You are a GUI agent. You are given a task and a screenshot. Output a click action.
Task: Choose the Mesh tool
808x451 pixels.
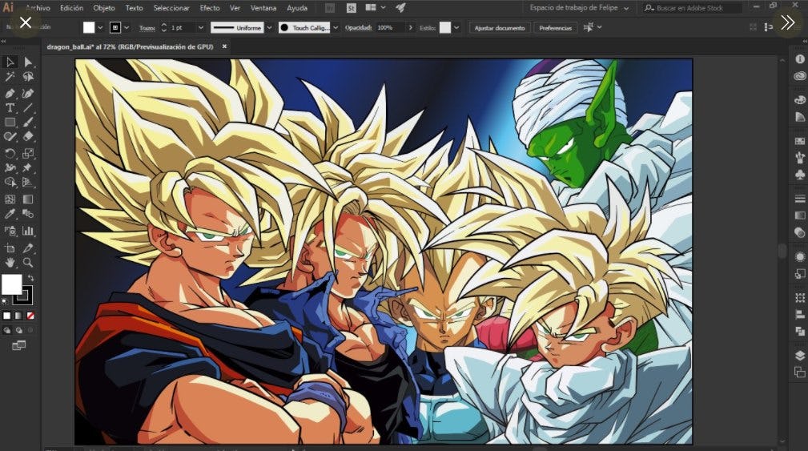[10, 199]
